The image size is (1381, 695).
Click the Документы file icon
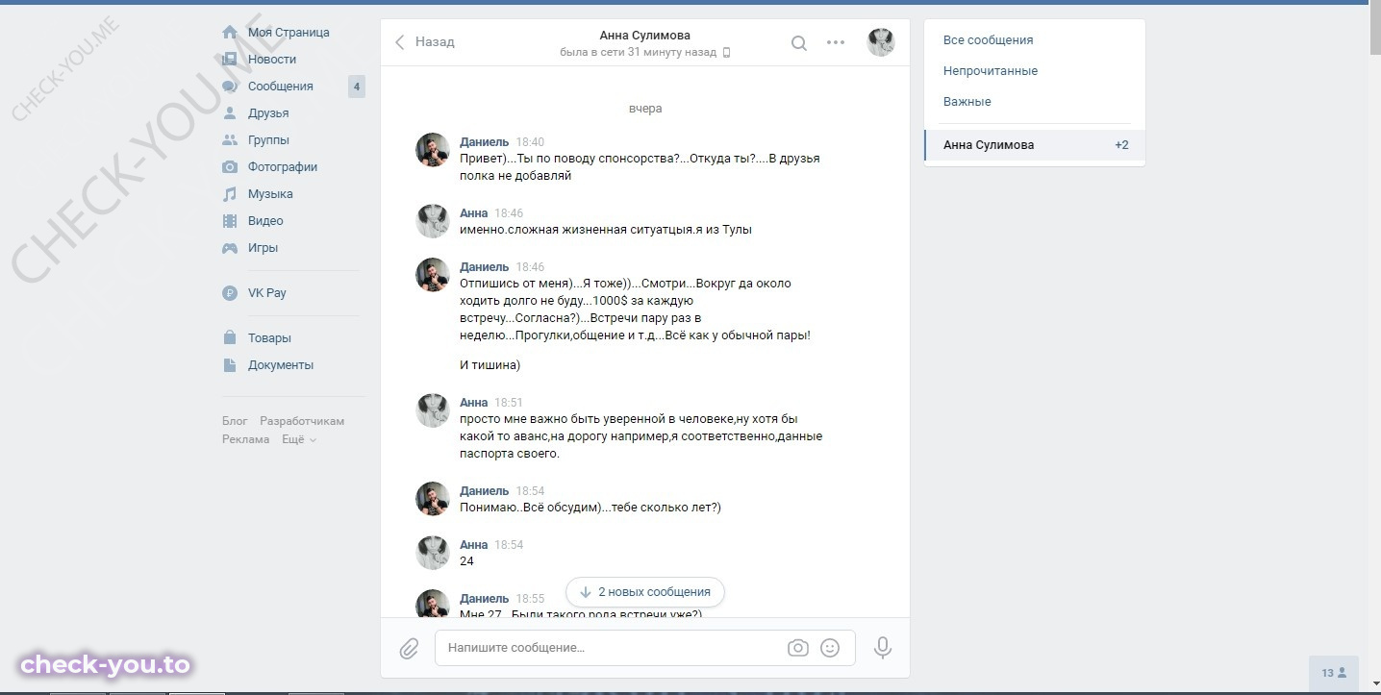230,365
